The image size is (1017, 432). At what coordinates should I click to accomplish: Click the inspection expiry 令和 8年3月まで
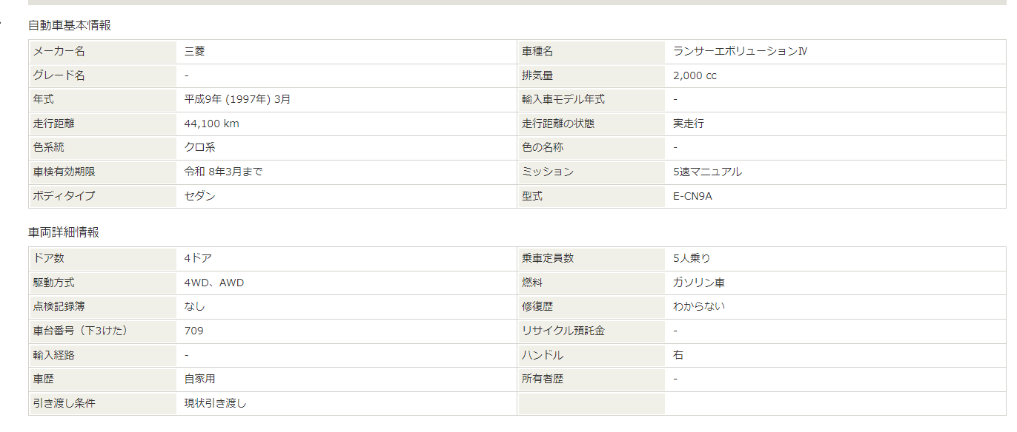(223, 172)
